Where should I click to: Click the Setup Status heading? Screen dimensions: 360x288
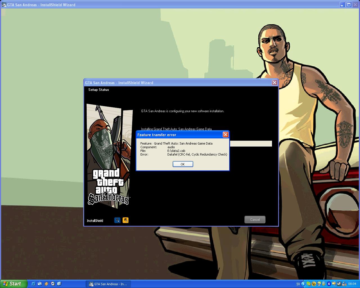(99, 90)
